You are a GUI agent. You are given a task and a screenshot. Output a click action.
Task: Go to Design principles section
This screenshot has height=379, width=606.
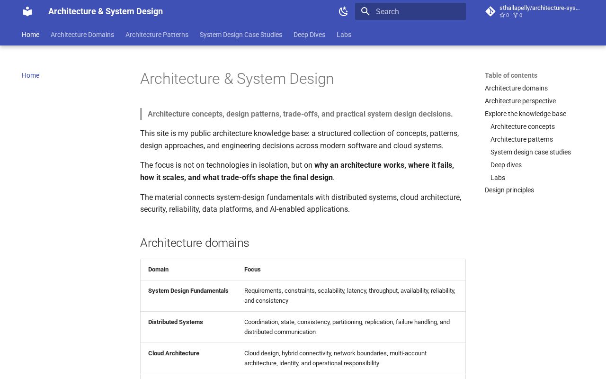click(509, 190)
